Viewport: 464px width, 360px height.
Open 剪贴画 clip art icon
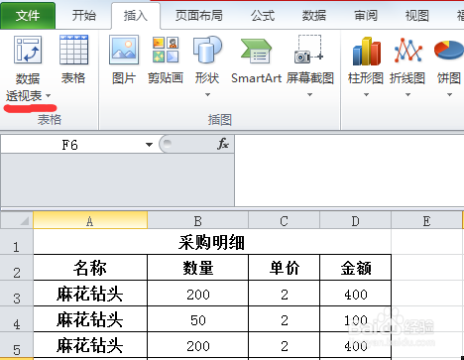coord(166,50)
